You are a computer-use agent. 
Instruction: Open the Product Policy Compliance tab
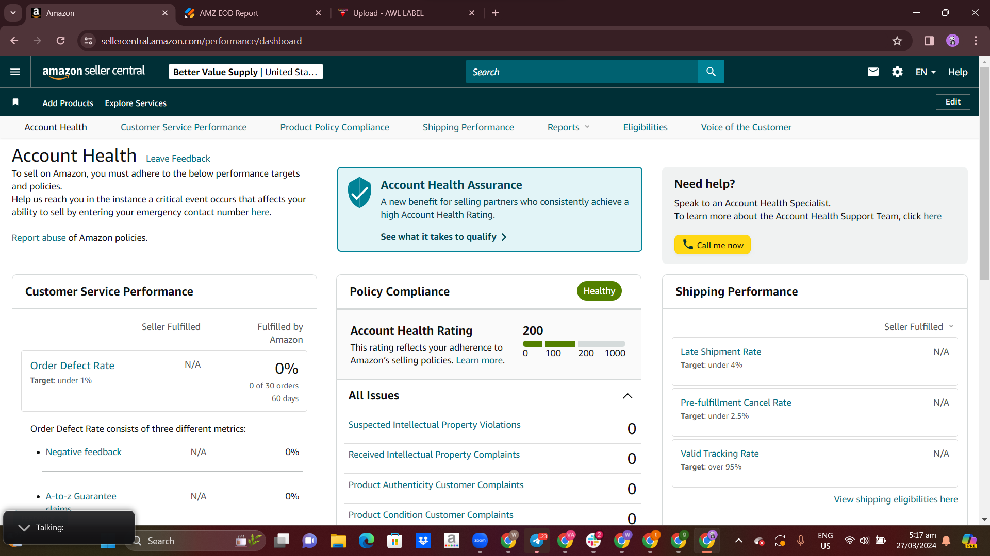pyautogui.click(x=335, y=127)
